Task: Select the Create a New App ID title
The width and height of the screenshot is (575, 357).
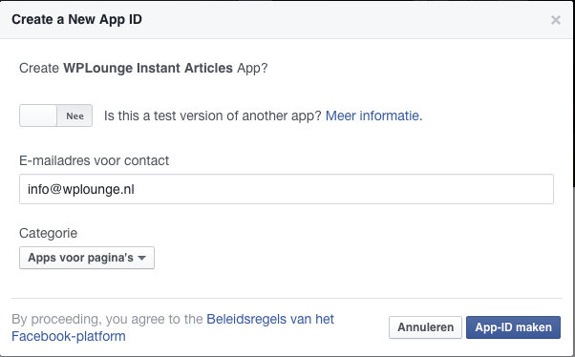Action: 76,19
